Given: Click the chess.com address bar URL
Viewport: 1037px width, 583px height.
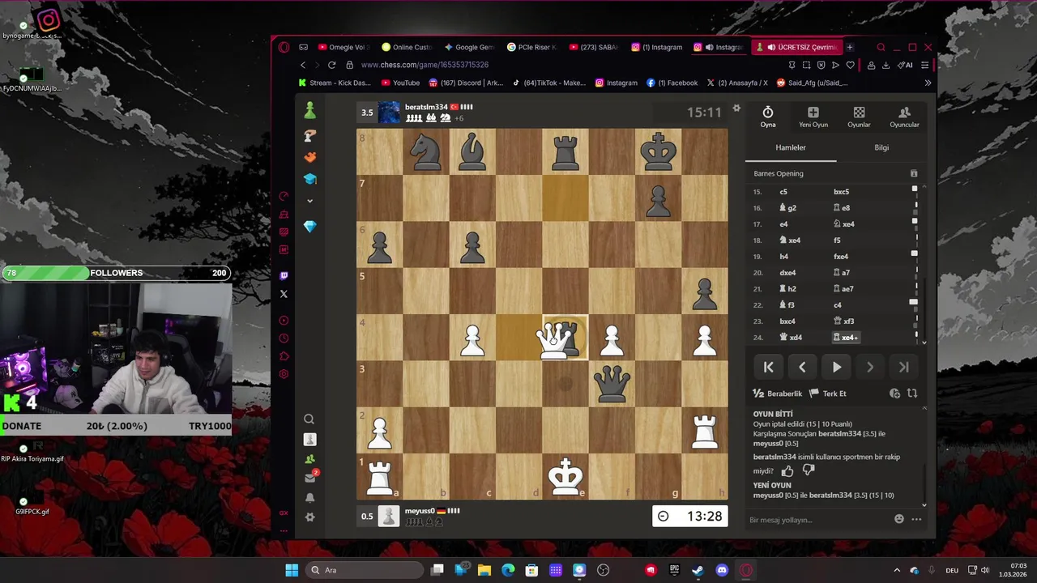Looking at the screenshot, I should click(x=425, y=65).
